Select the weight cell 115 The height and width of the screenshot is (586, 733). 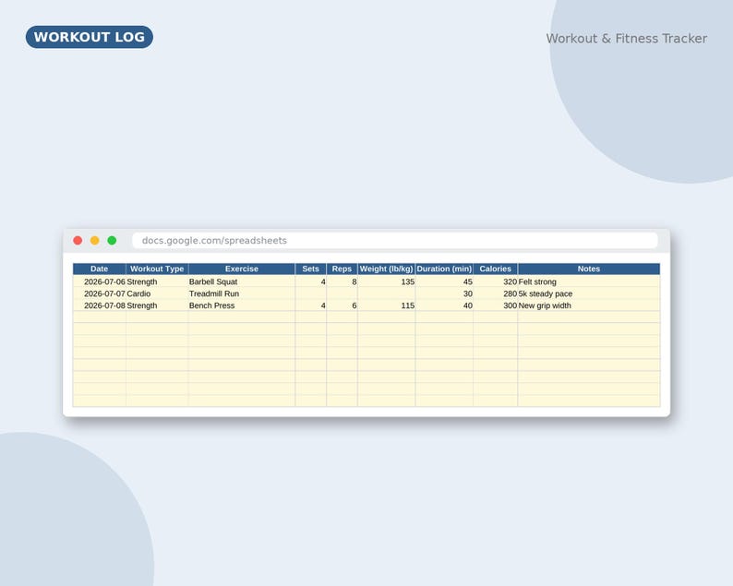[x=386, y=305]
